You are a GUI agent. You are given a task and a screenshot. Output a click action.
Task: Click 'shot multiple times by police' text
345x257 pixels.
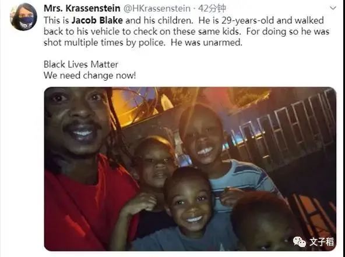pos(104,42)
